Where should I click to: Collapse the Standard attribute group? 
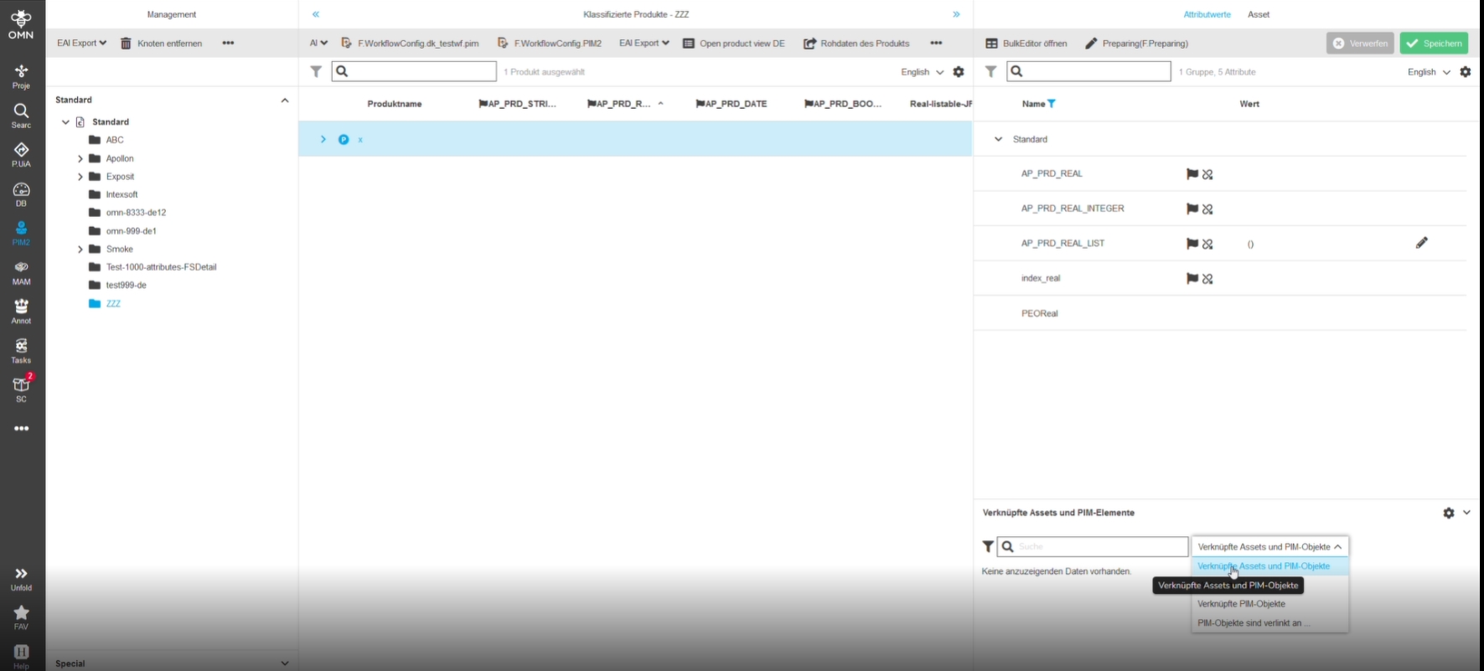[x=998, y=139]
